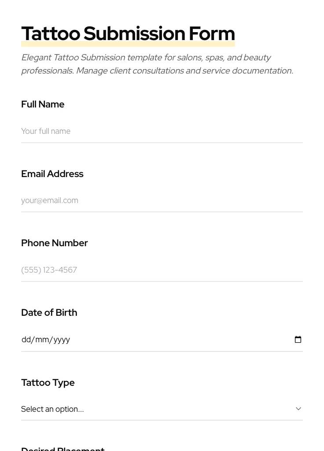
Task: Click the word 'Tattoo' in the form title
Action: pos(51,34)
